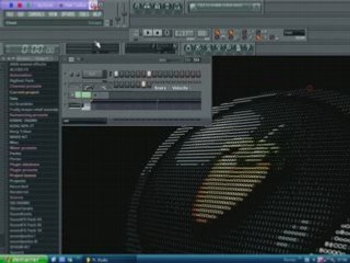The width and height of the screenshot is (350, 263).
Task: Start playback with the Play button
Action: pos(148,33)
